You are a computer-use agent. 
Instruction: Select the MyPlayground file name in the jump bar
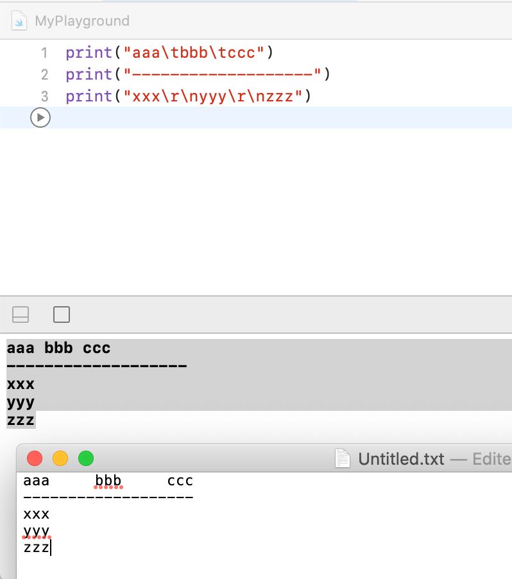point(81,21)
